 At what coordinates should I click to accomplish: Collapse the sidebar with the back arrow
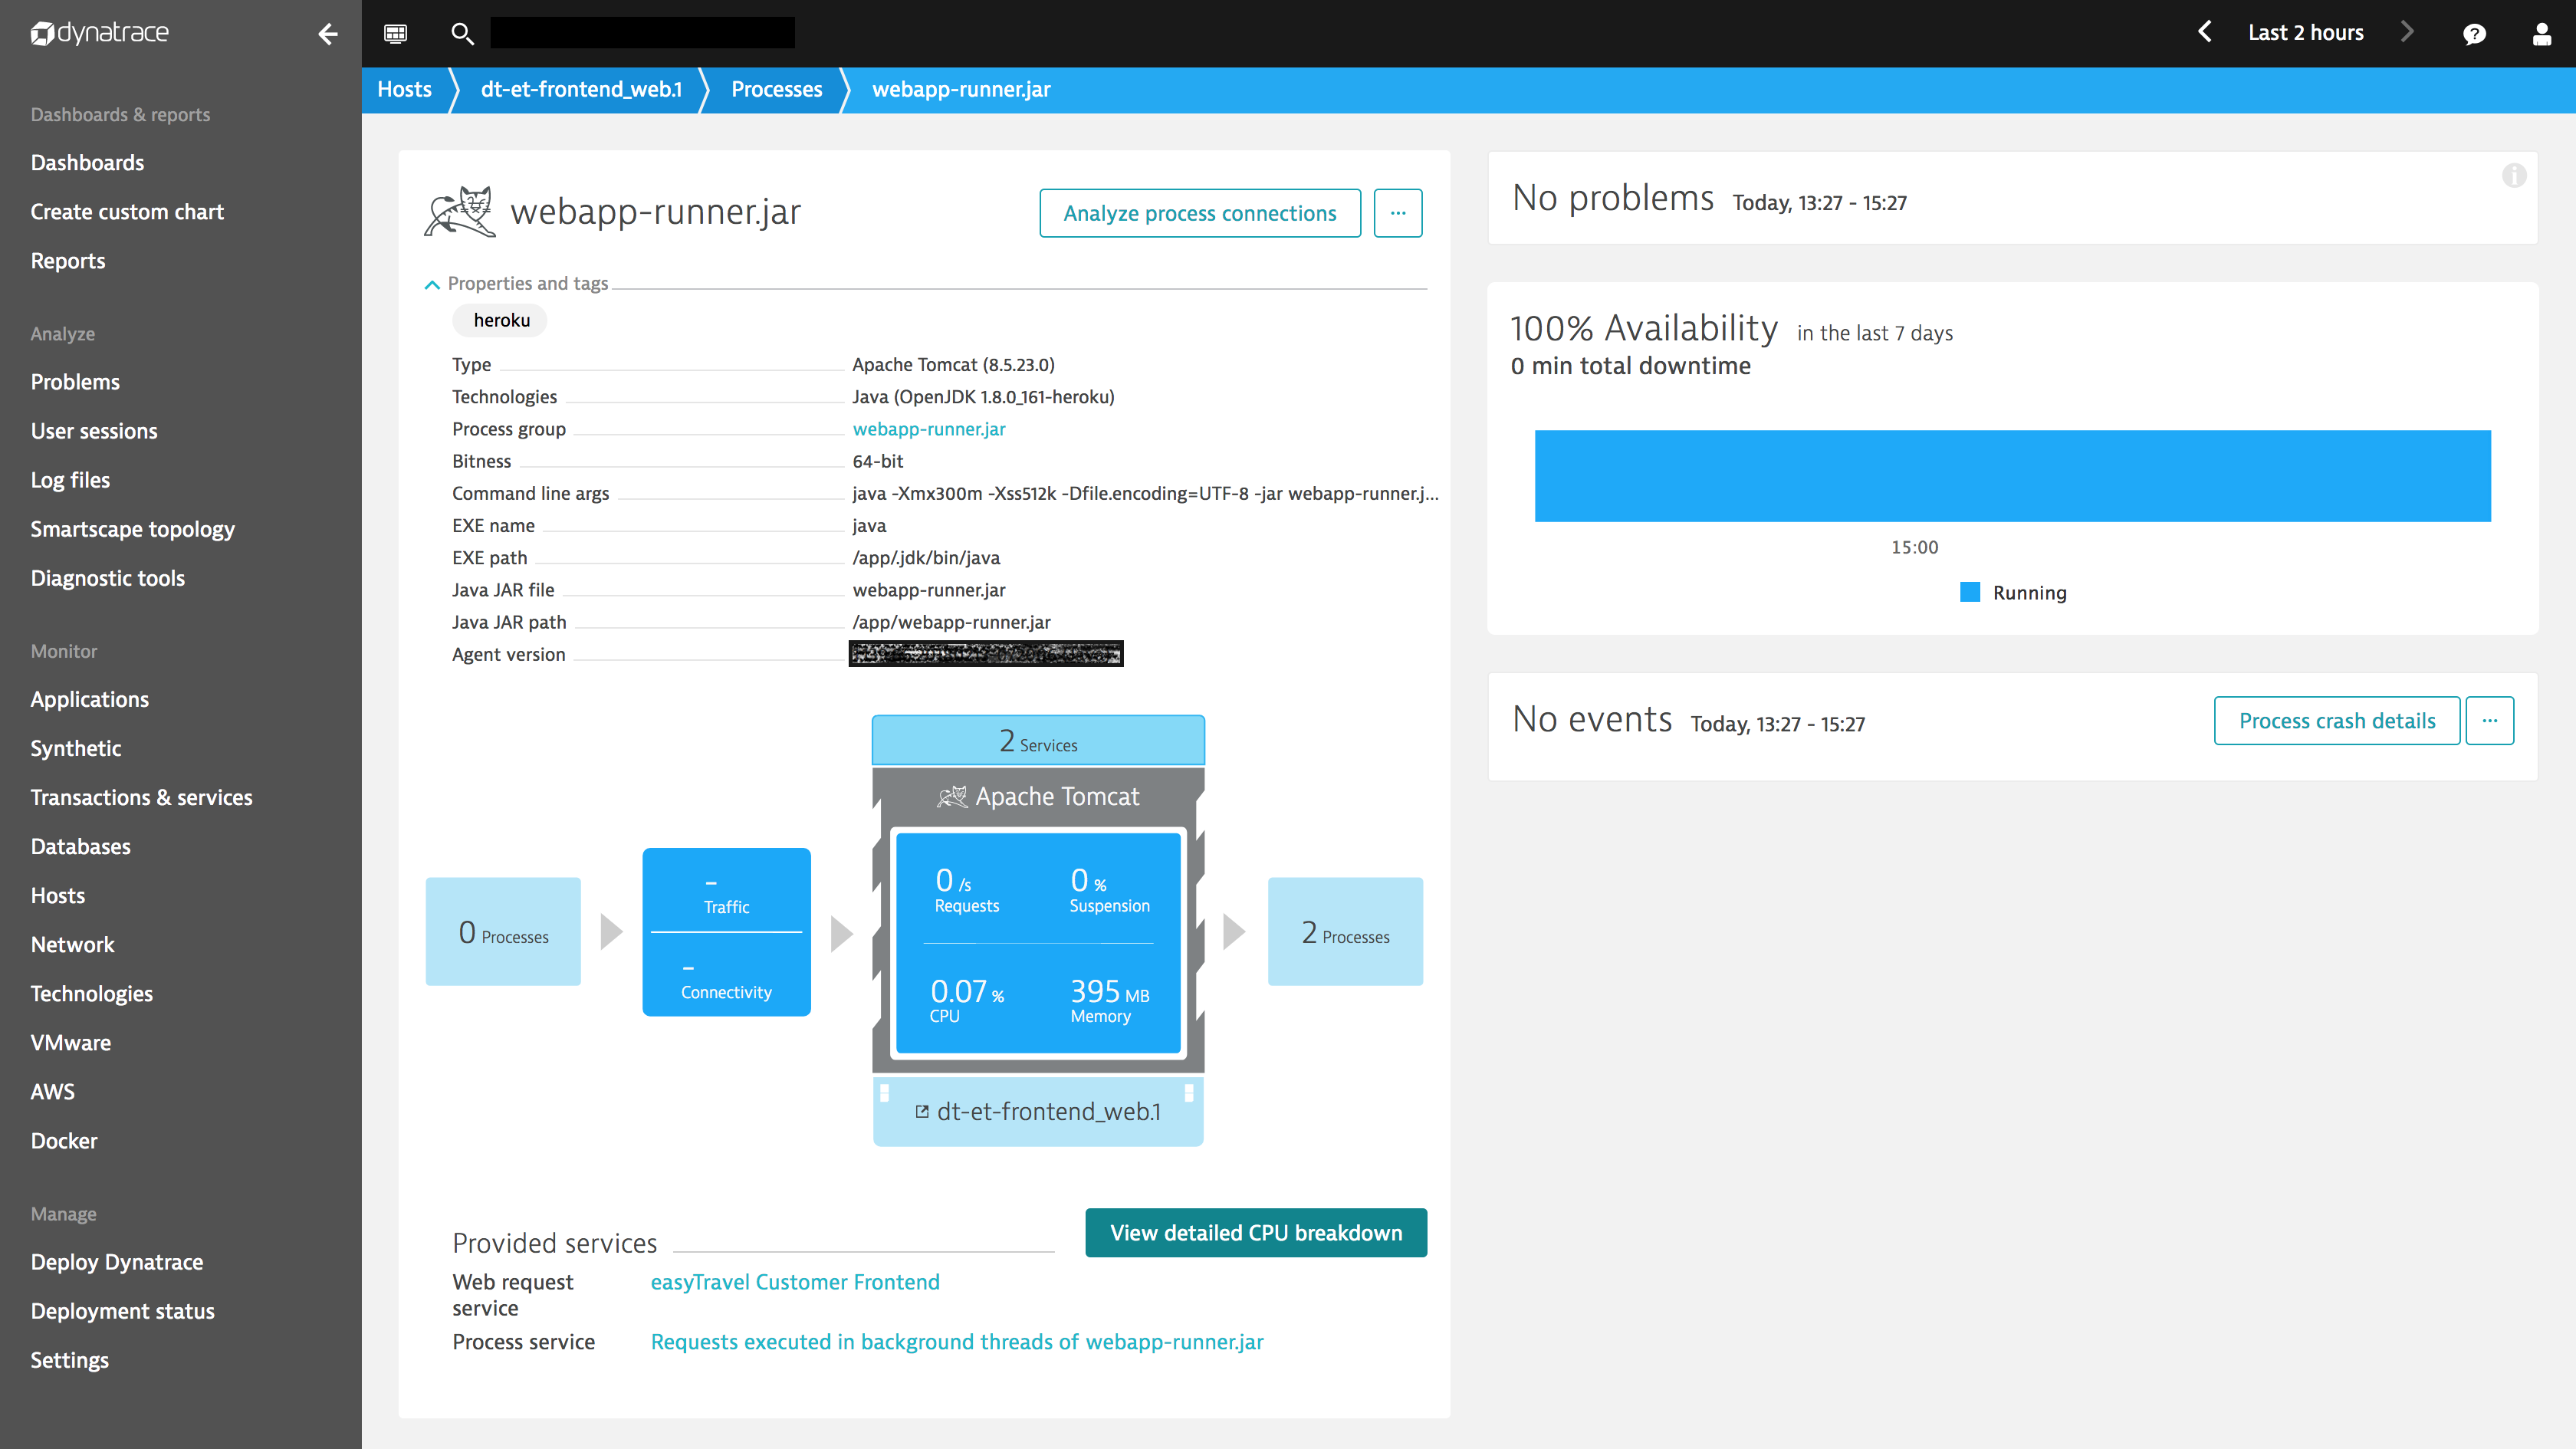pos(328,34)
